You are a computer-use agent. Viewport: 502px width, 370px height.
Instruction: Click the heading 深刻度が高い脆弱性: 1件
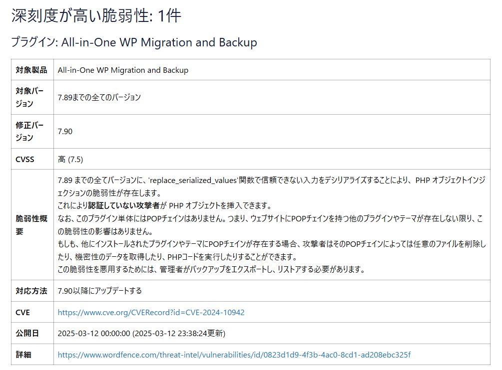pyautogui.click(x=96, y=15)
